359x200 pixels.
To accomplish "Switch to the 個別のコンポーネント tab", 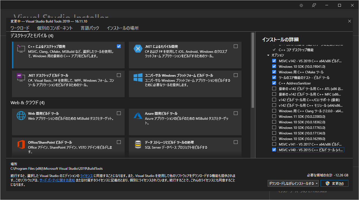I will [55, 28].
